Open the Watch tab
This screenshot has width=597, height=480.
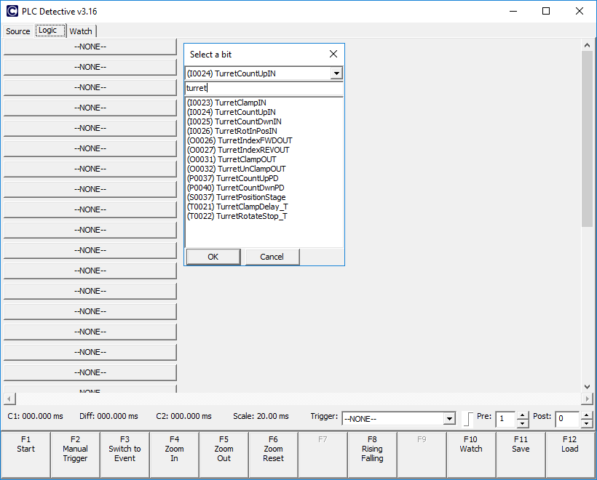[x=81, y=31]
